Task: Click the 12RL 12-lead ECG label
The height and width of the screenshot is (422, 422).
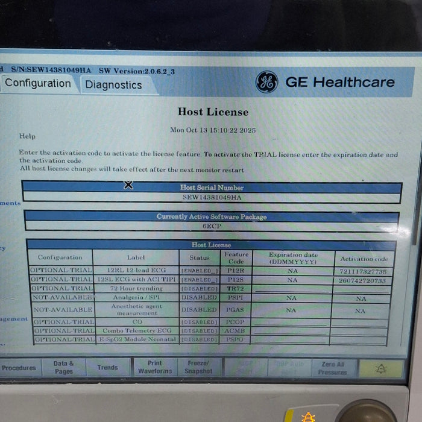Action: [136, 270]
